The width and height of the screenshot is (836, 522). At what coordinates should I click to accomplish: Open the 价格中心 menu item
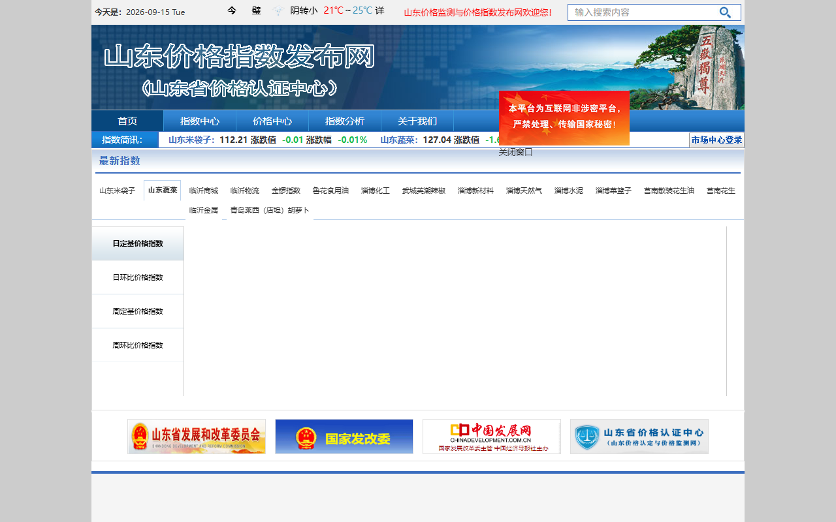point(272,121)
